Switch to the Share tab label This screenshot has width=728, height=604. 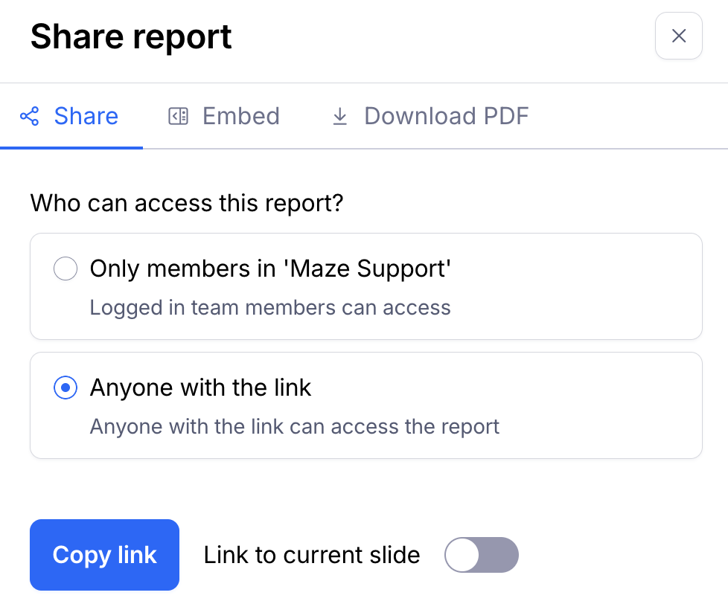pyautogui.click(x=86, y=117)
